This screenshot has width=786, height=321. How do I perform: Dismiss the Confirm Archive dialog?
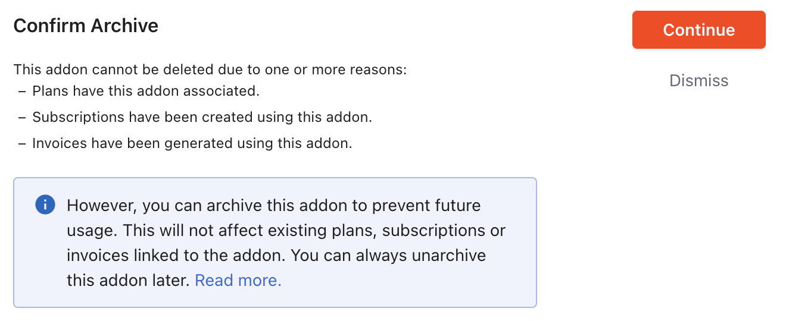pos(698,81)
